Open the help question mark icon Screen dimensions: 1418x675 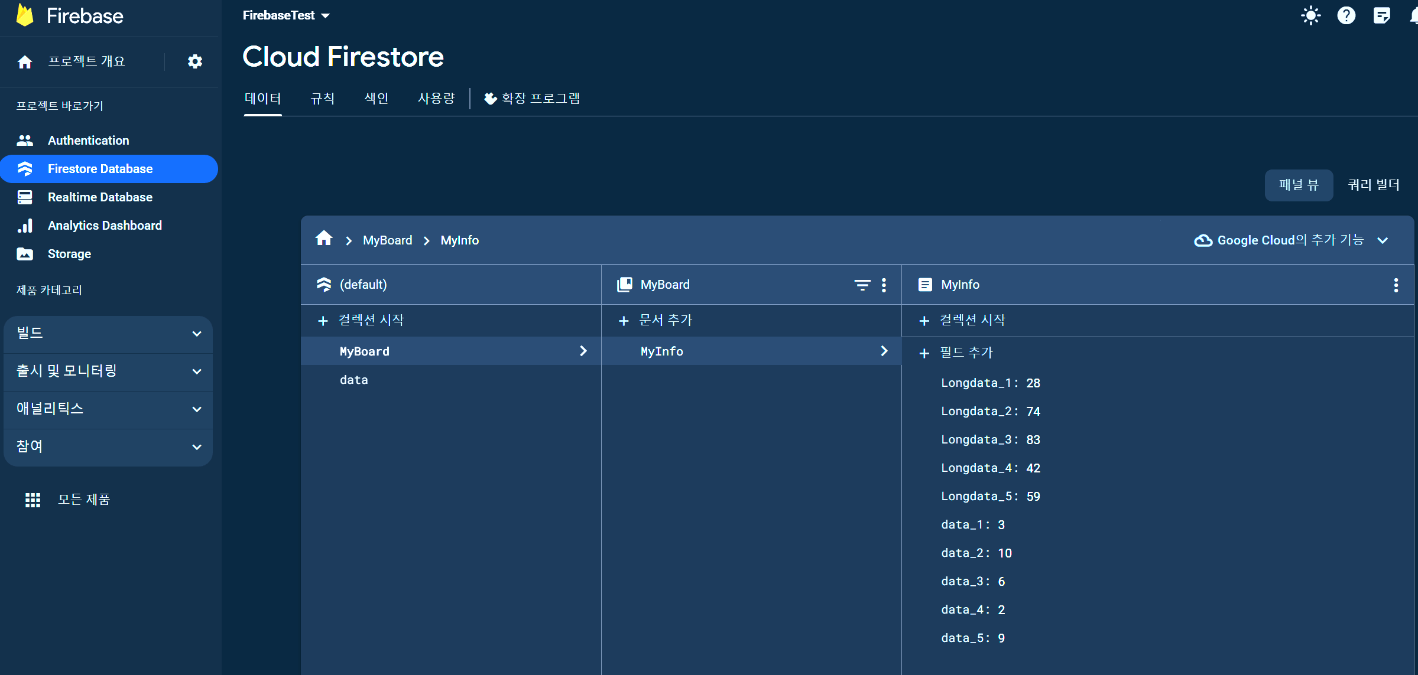(1346, 15)
